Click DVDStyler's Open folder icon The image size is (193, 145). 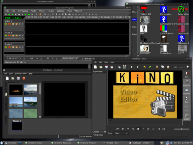click(x=13, y=78)
